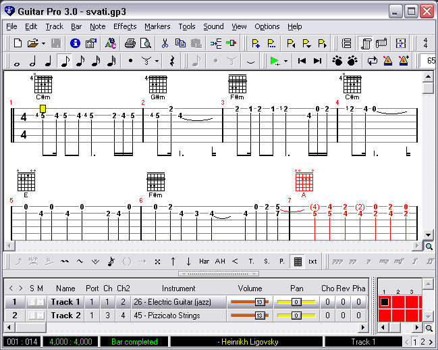Open the Effects menu
Viewport: 438px width, 350px height.
pyautogui.click(x=125, y=26)
